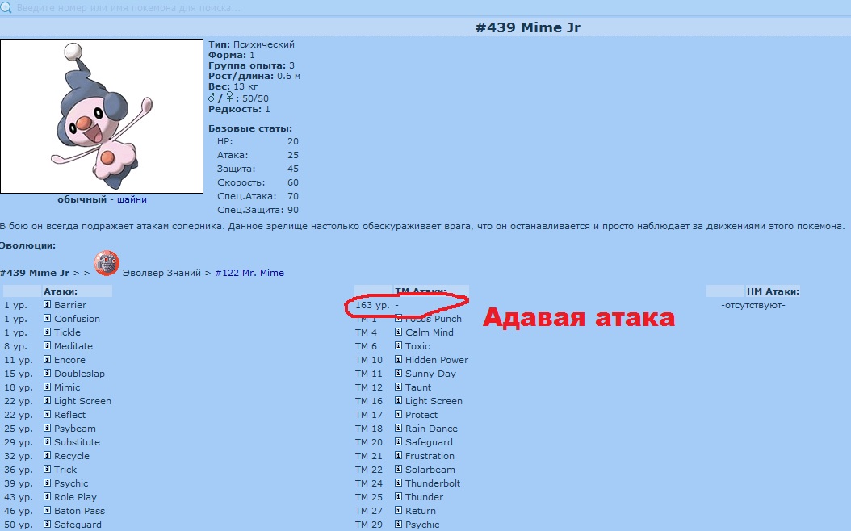
Task: Click the Mime Jr artwork image
Action: pos(102,116)
